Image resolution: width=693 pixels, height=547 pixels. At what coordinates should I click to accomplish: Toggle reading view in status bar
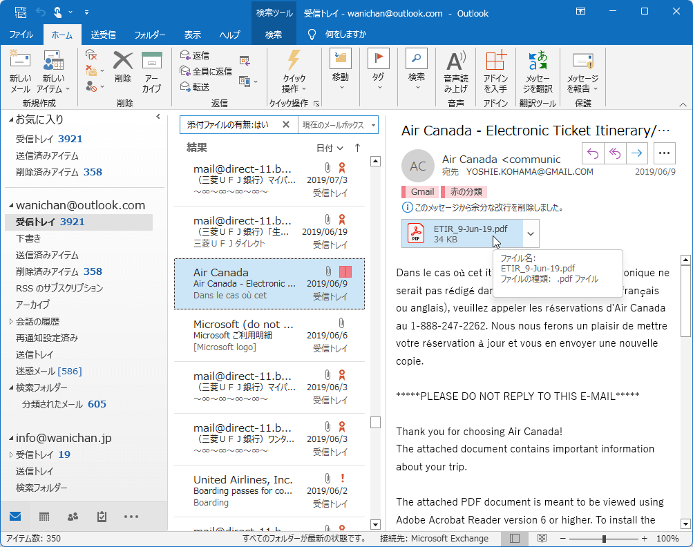coord(542,538)
